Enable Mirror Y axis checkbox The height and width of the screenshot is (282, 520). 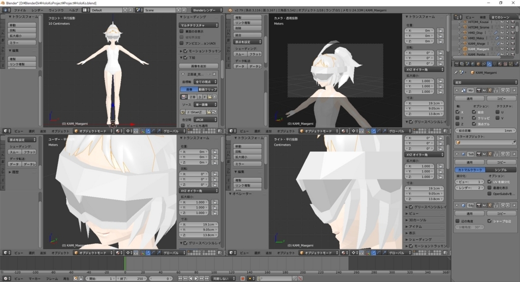pyautogui.click(x=458, y=118)
